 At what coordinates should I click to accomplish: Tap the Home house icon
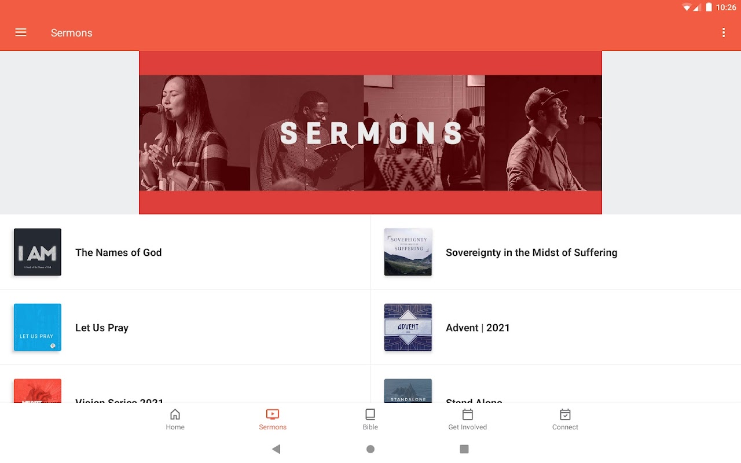pos(175,414)
